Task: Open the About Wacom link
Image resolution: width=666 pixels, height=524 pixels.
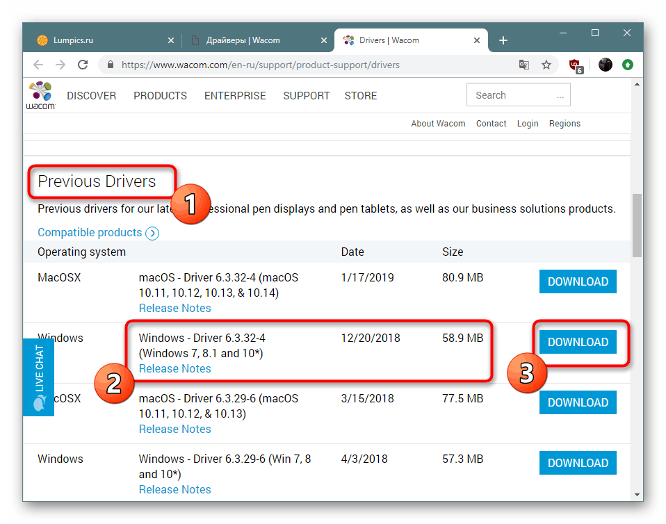Action: pos(438,124)
